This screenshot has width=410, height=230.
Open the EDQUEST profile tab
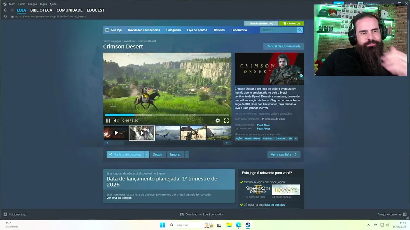click(x=95, y=10)
